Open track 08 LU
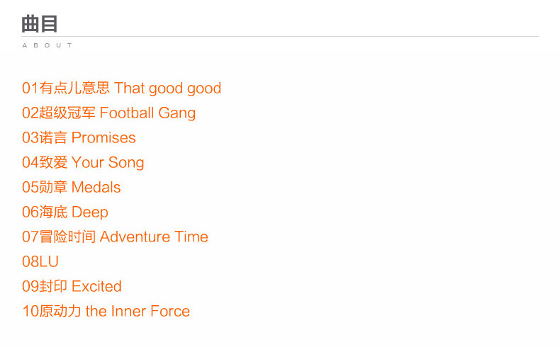This screenshot has height=347, width=560. (40, 261)
